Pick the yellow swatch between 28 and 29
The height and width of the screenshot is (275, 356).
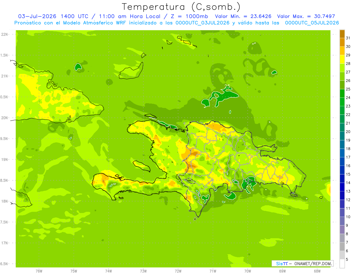point(342,59)
